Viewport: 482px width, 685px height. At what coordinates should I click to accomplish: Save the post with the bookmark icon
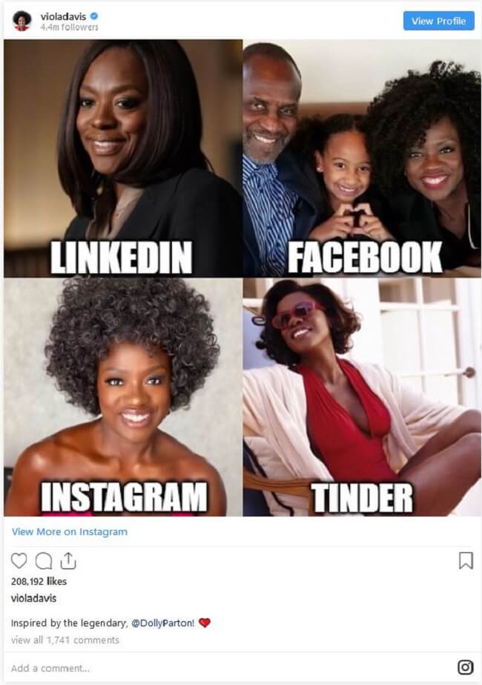[x=466, y=561]
